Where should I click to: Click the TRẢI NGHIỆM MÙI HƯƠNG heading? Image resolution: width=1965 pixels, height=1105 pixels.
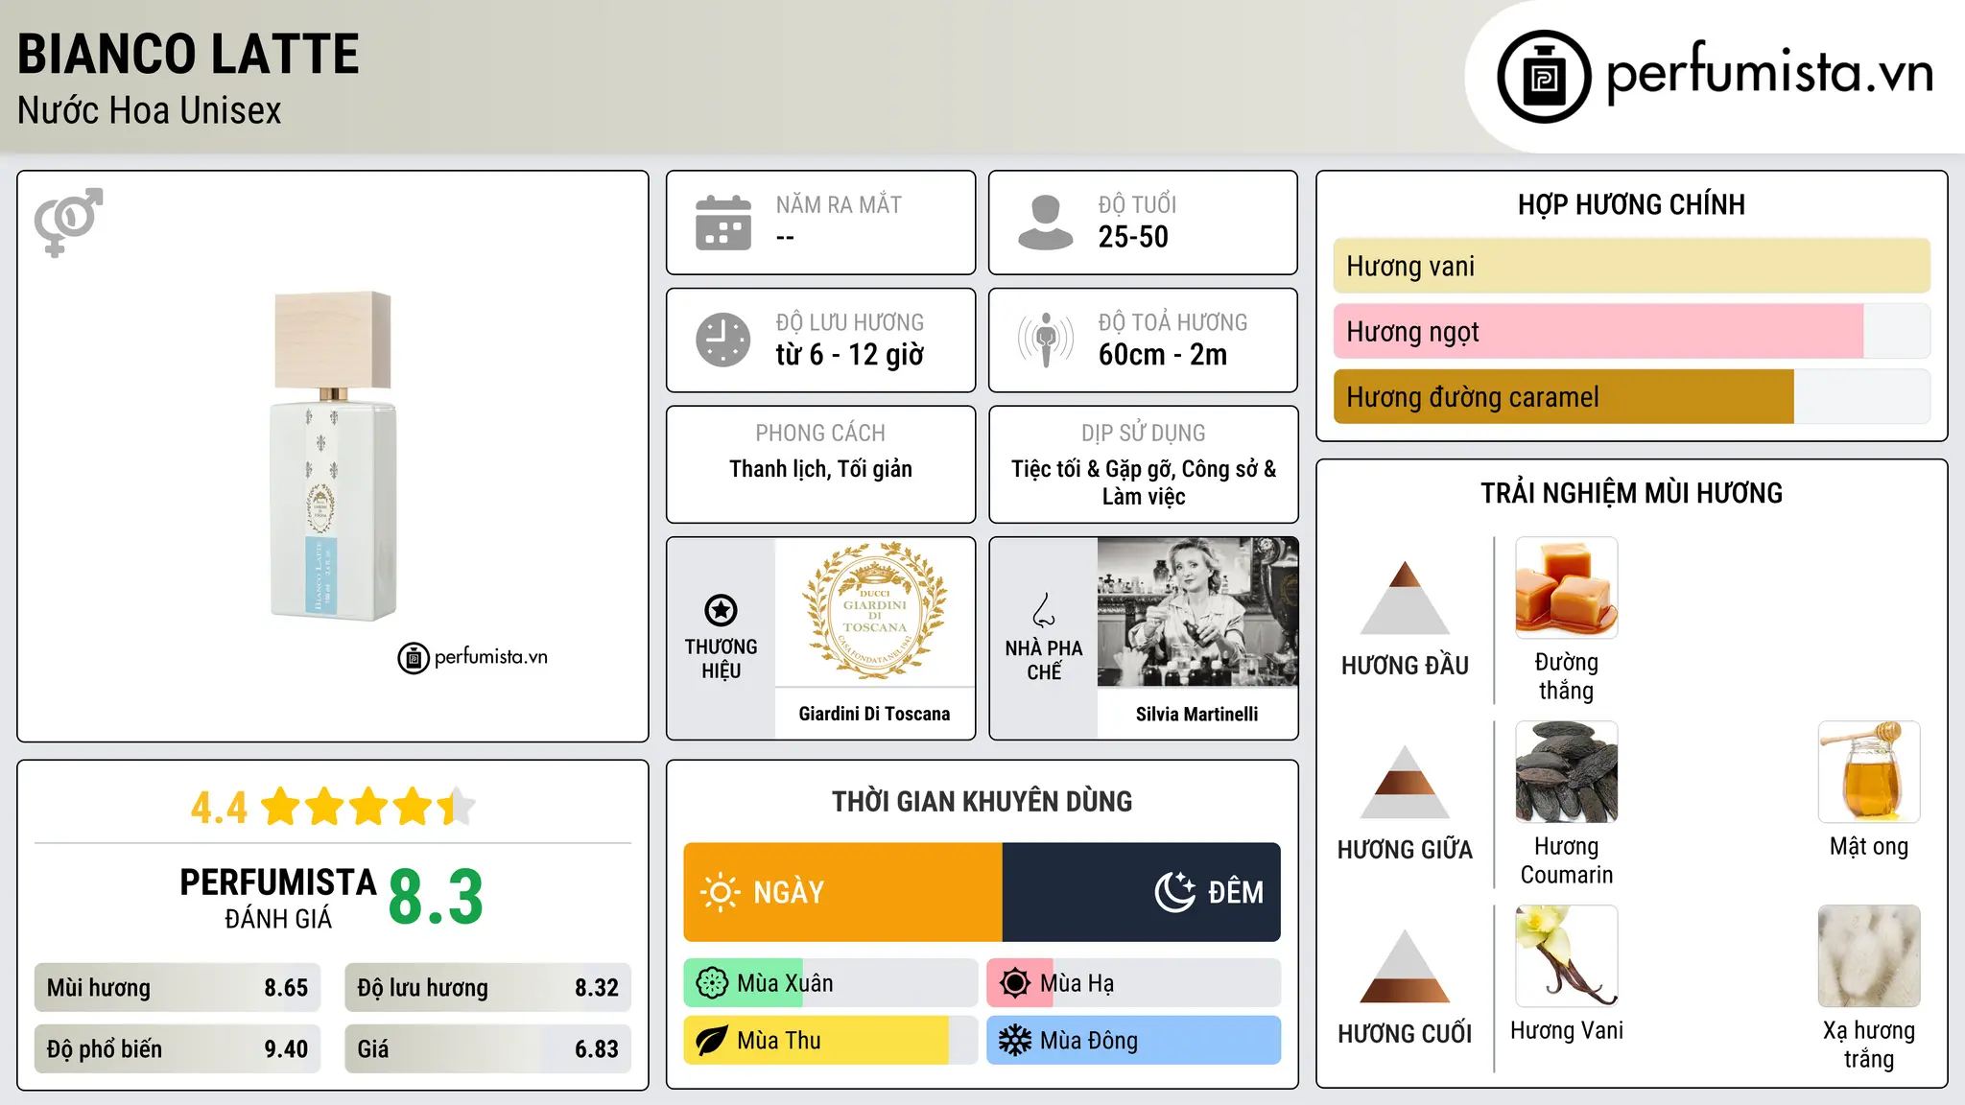coord(1631,493)
